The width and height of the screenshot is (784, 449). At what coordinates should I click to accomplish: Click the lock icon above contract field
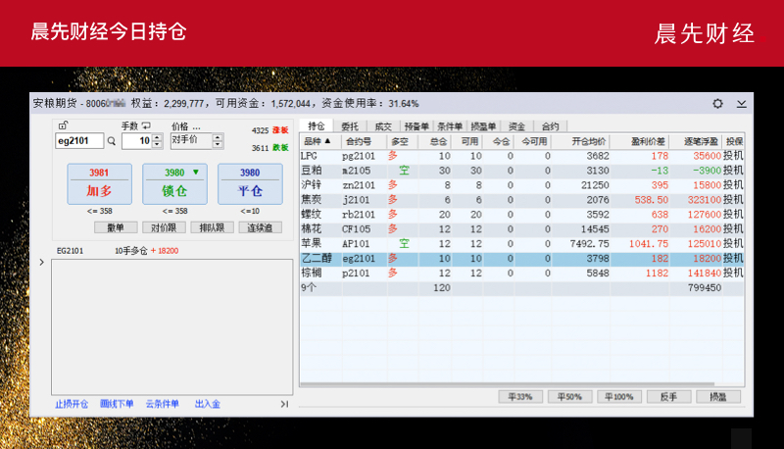click(x=63, y=125)
